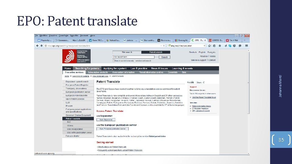Click the Search button next to the term field
This screenshot has width=292, height=164.
[x=165, y=57]
